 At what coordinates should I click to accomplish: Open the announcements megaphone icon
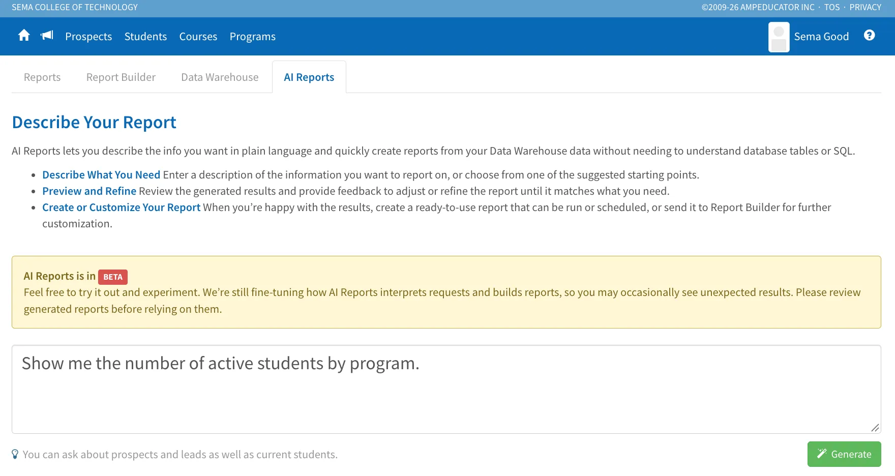pos(47,35)
